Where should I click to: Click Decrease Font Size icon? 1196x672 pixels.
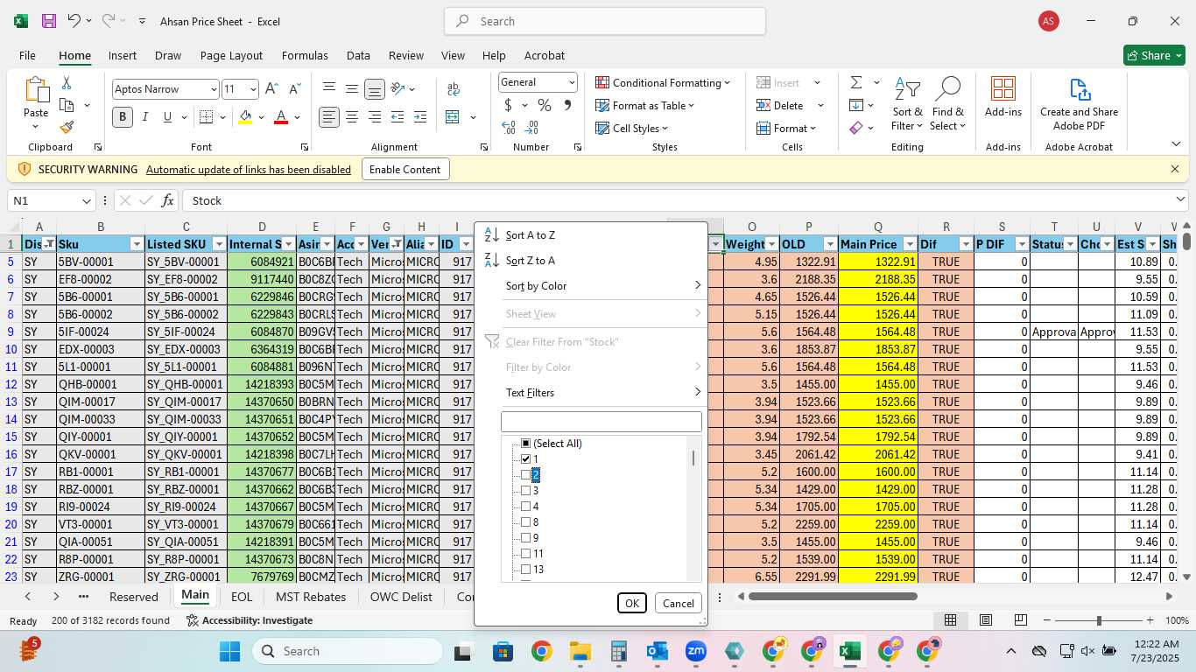[x=294, y=89]
